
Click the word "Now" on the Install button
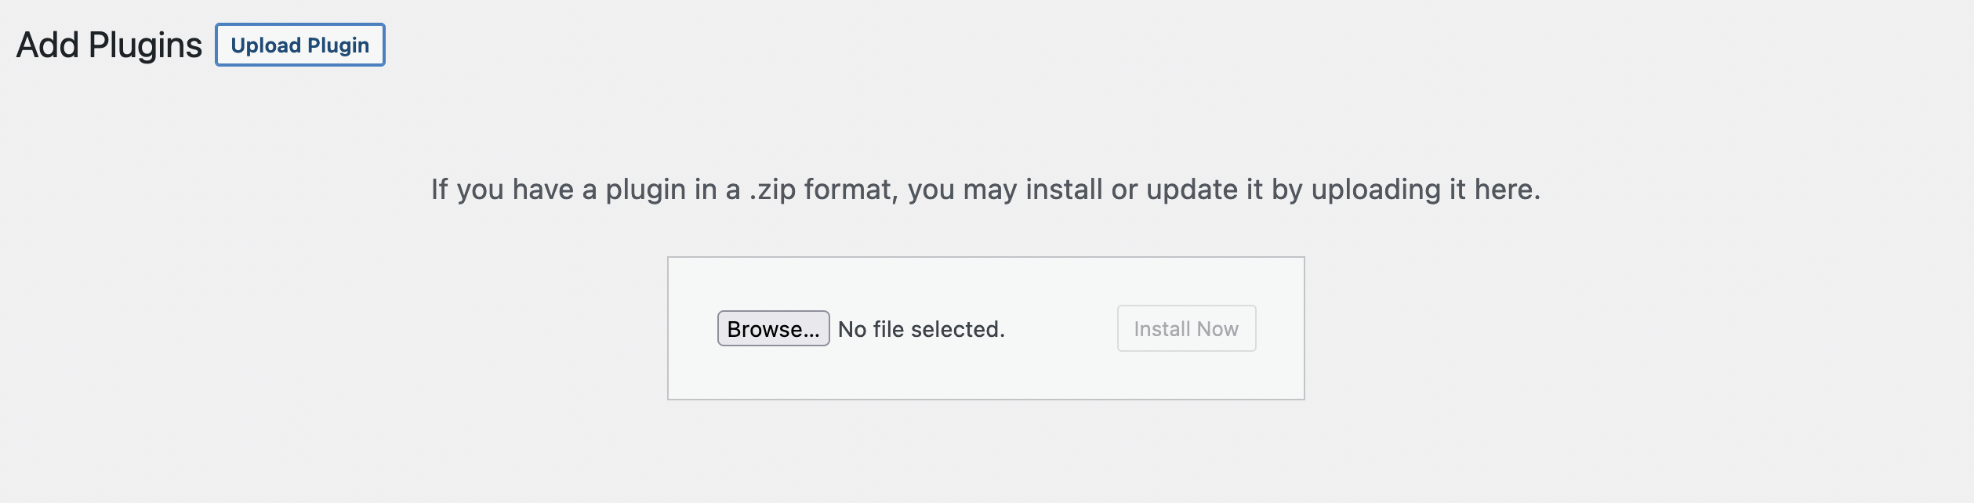[x=1217, y=329]
